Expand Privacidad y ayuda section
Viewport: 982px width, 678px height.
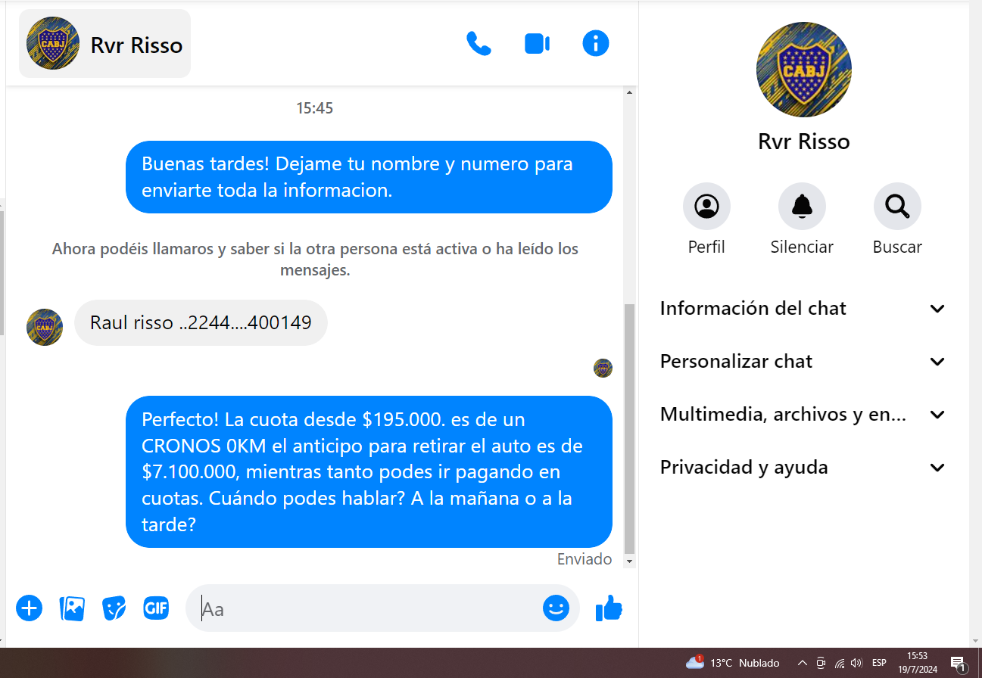coord(803,468)
